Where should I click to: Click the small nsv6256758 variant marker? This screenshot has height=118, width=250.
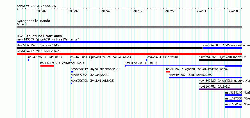[71, 83]
